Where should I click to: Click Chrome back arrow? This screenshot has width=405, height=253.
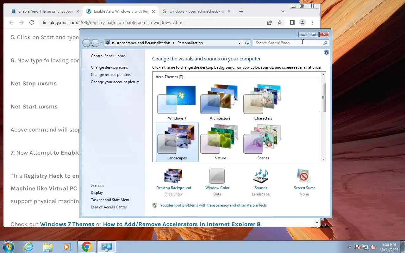coord(11,22)
